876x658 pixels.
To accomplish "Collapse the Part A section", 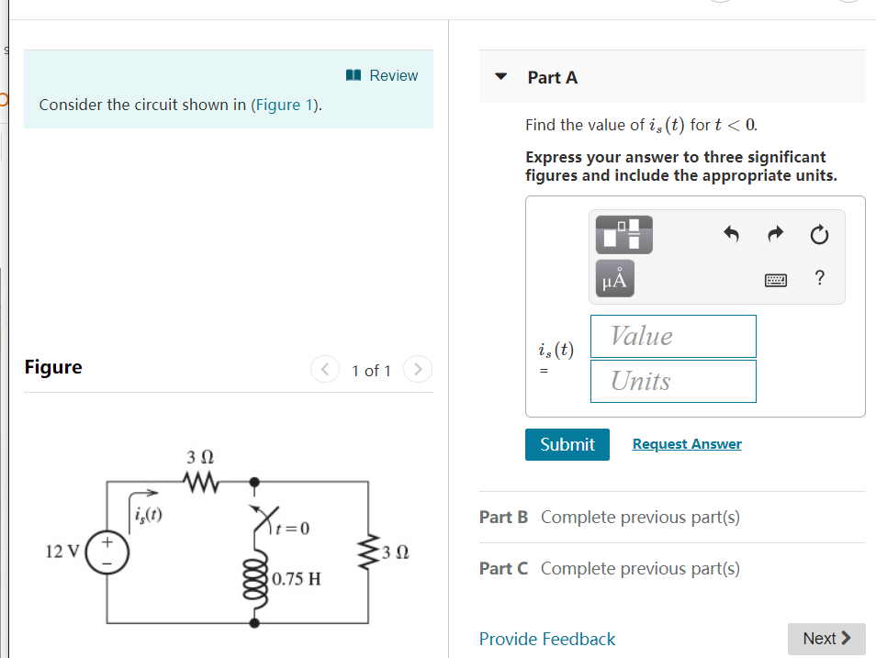I will [500, 77].
